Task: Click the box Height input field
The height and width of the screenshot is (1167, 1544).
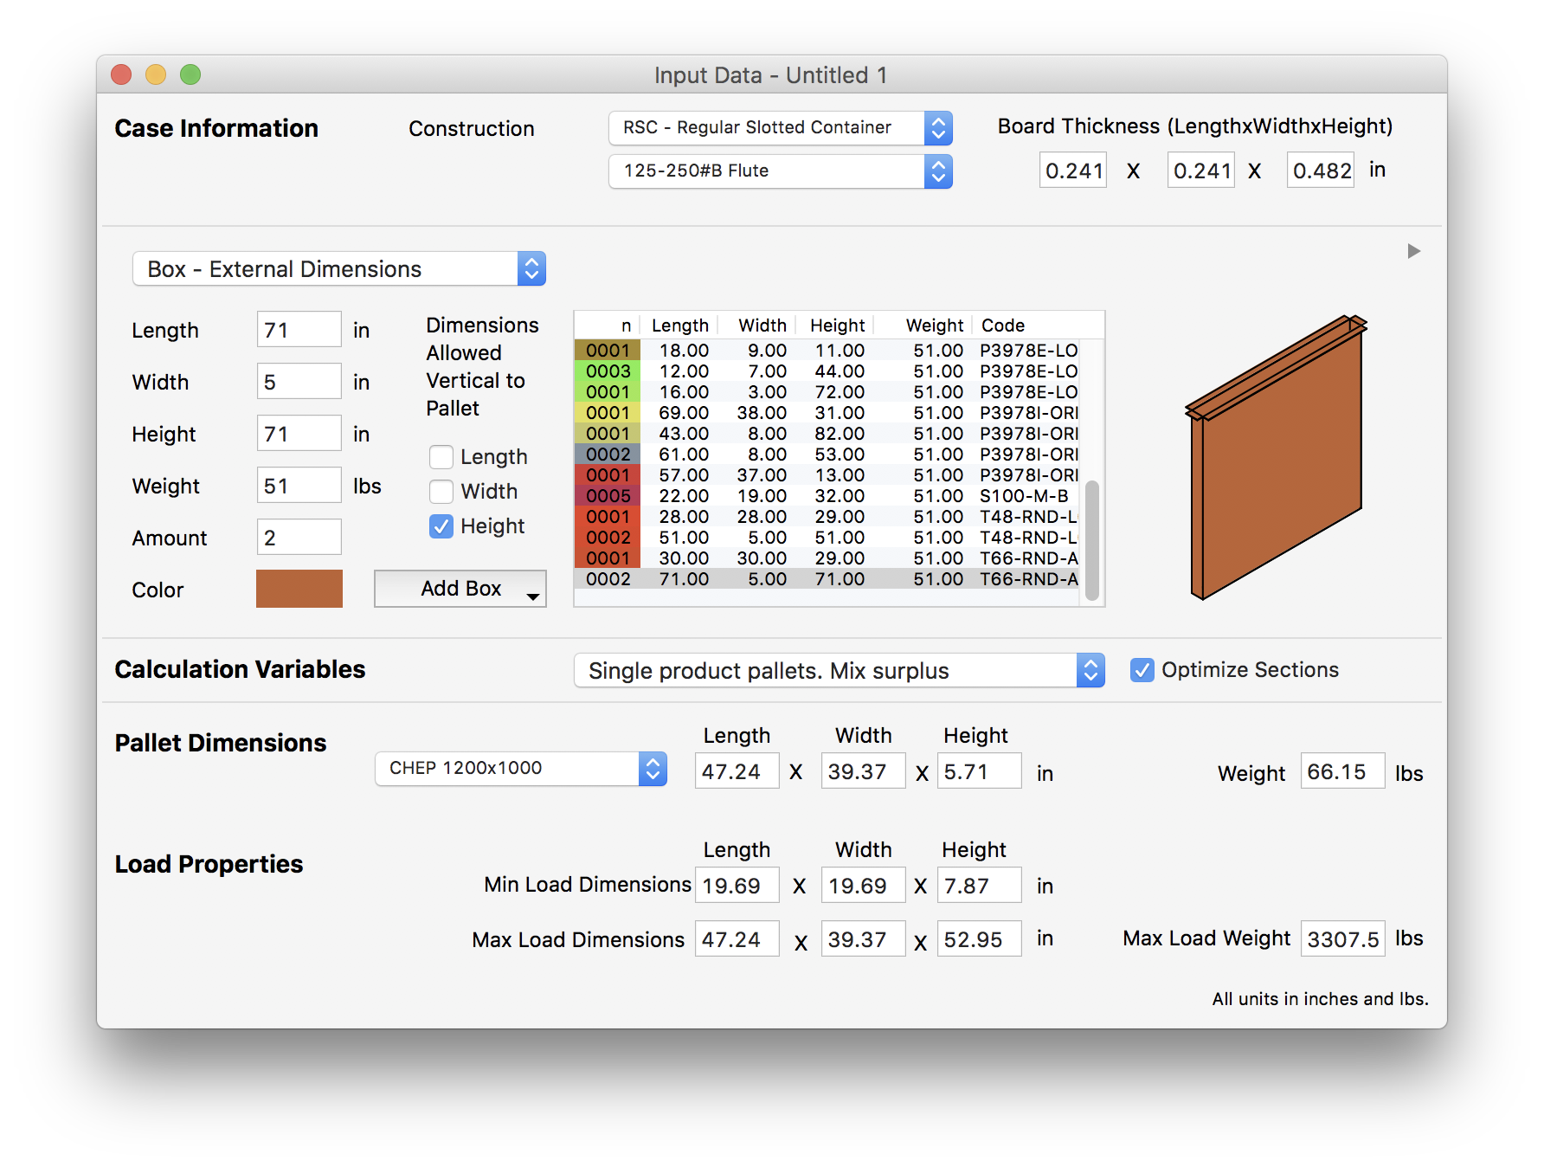Action: point(299,434)
